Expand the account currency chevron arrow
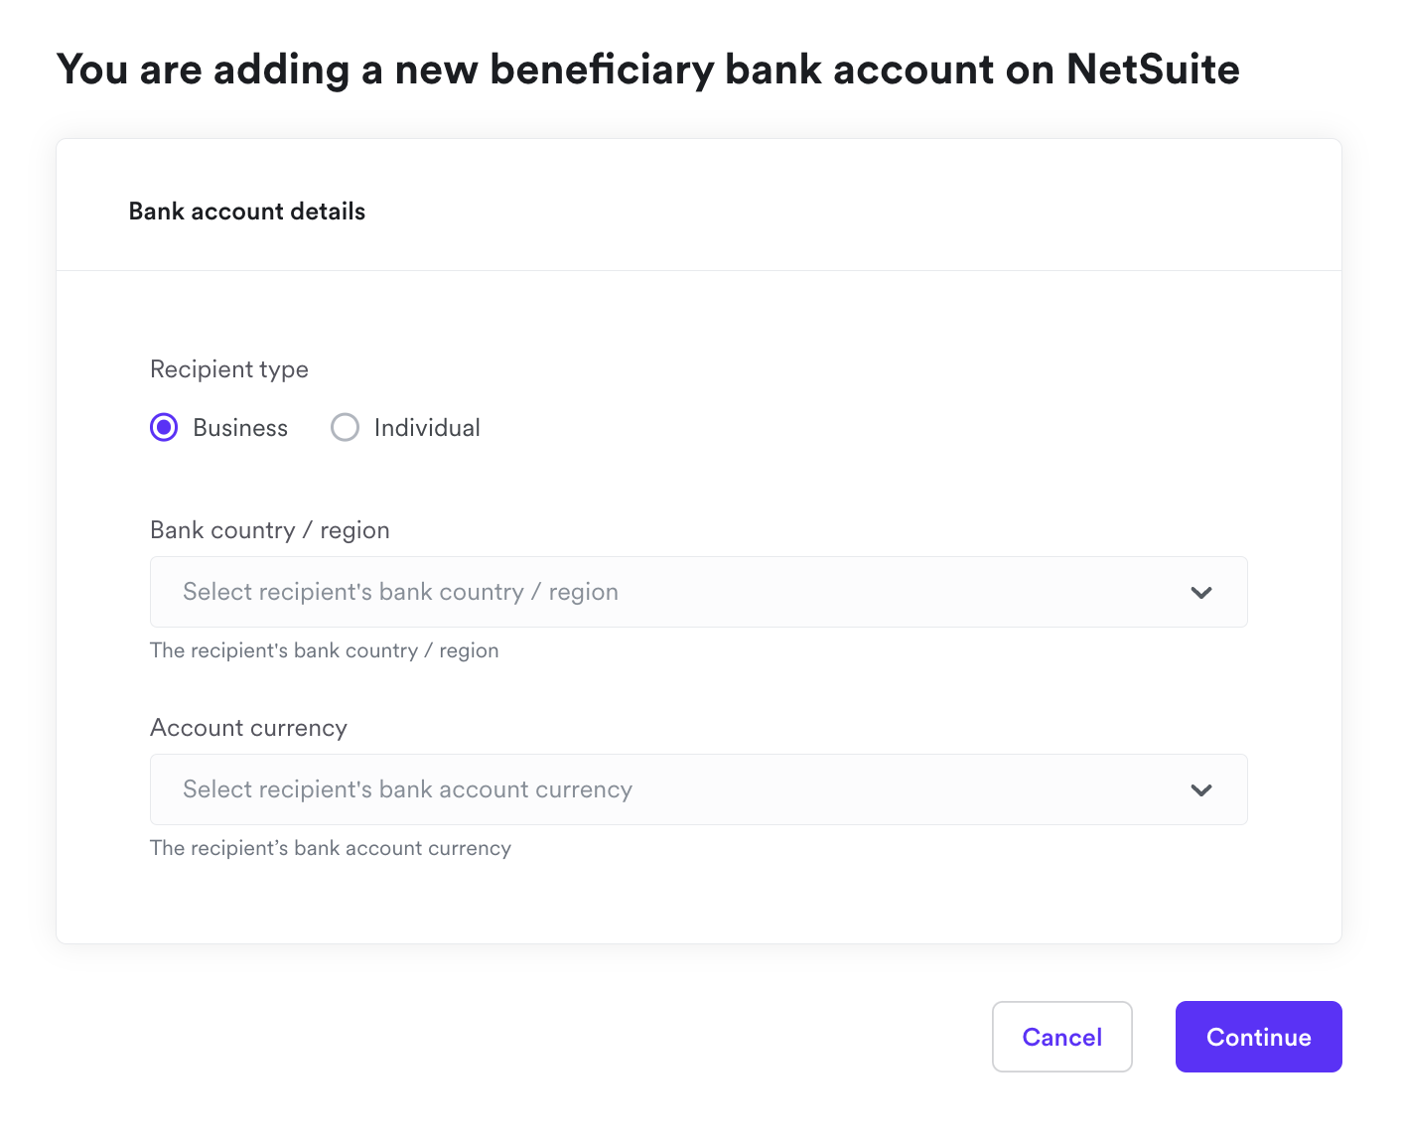Screen dimensions: 1404x1140 coord(1201,790)
